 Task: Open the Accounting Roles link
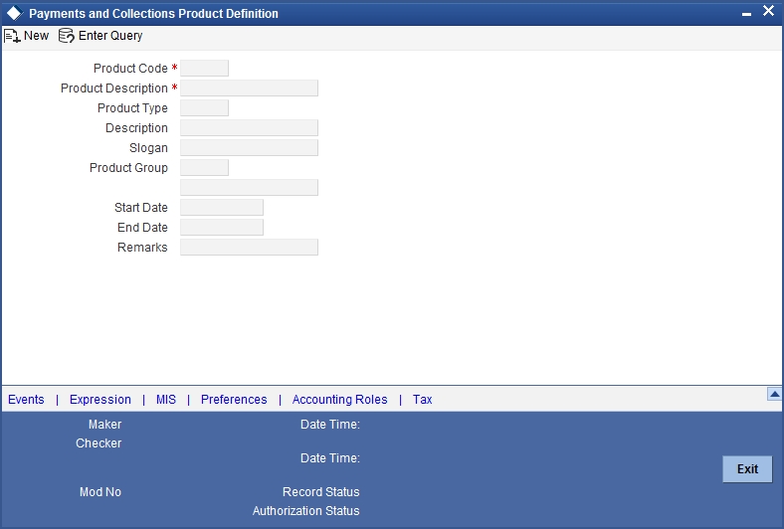click(x=340, y=400)
